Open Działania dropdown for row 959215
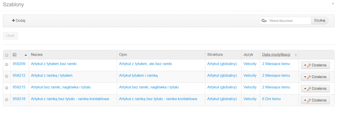 315,89
